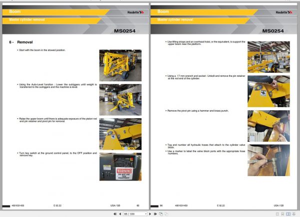This screenshot has height=217, width=300.
Task: Click the 'E 02.22' footer on right page
Action: pyautogui.click(x=221, y=206)
